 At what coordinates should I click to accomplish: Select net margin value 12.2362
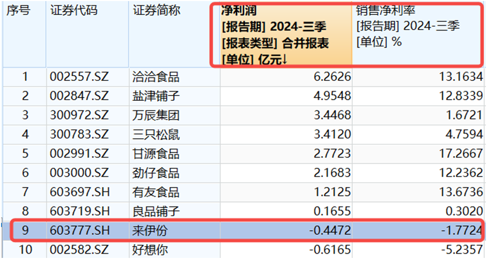click(461, 173)
